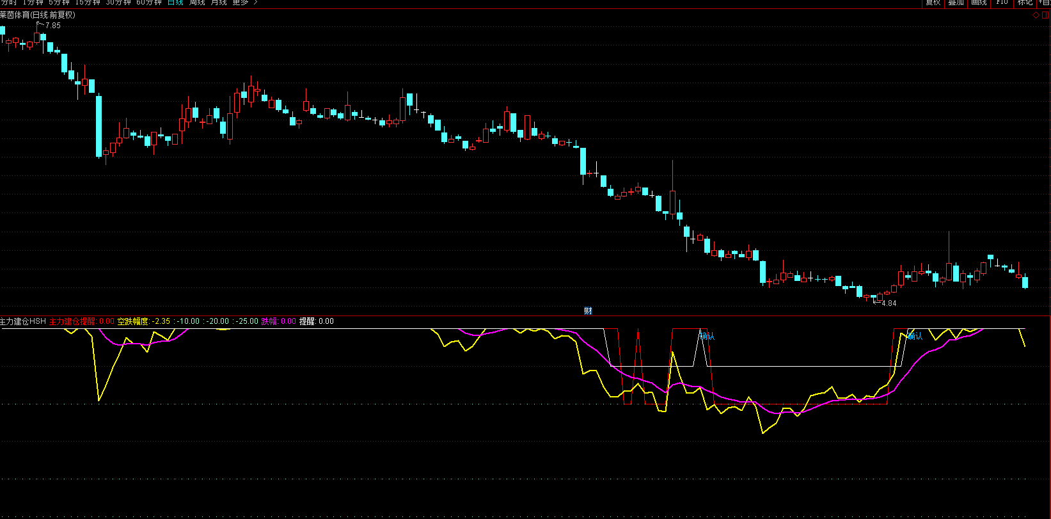Switch to the 周线 weekly chart
The width and height of the screenshot is (1051, 519).
pos(197,3)
